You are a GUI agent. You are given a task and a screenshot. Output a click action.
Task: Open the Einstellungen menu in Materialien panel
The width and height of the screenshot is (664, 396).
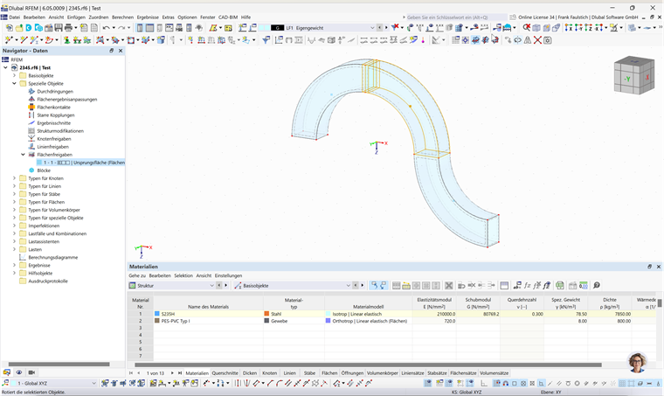(x=228, y=275)
